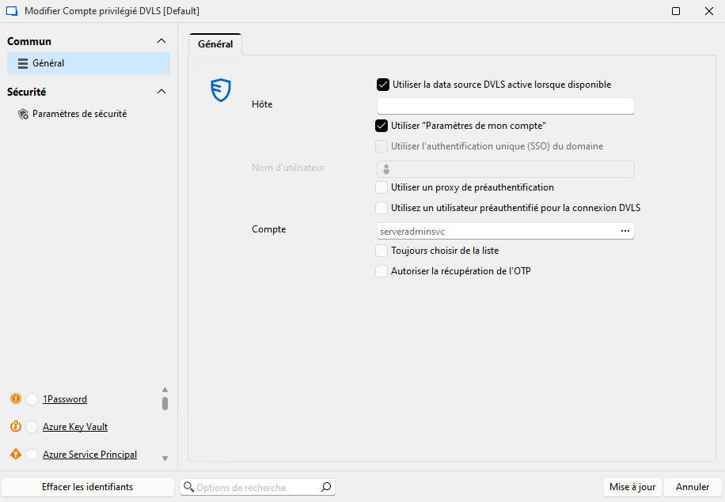Screen dimensions: 725x502
Task: Enable 'Utiliser un proxy de préauthentification'
Action: 381,187
